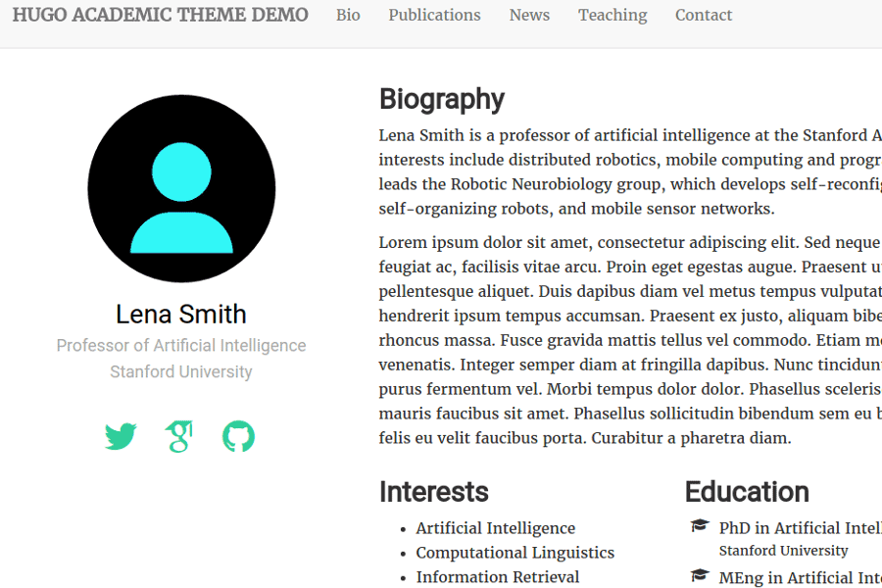Go to the Bio section
Image resolution: width=882 pixels, height=588 pixels.
348,16
